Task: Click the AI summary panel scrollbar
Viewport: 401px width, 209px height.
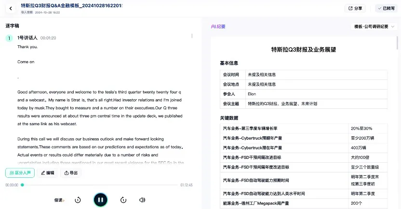Action: (x=397, y=43)
